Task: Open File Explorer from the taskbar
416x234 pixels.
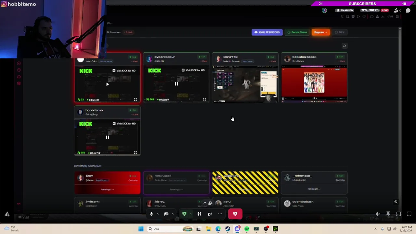Action: (x=208, y=229)
